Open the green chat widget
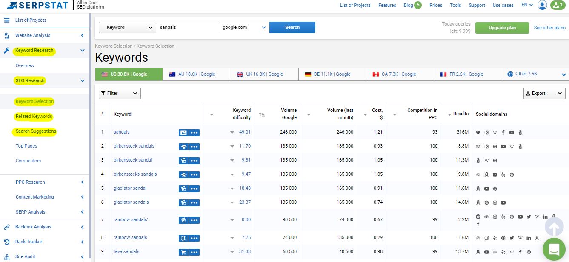The height and width of the screenshot is (262, 569). (554, 250)
